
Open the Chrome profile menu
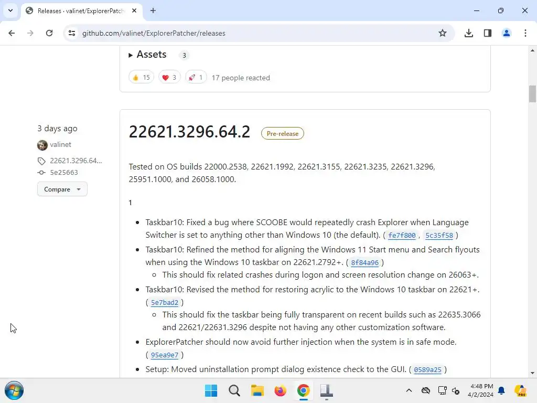point(507,33)
